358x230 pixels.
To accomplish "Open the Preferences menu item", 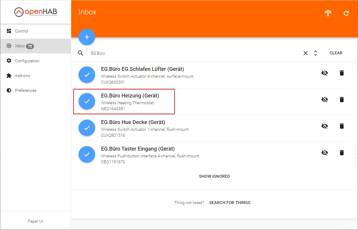I will (x=35, y=90).
